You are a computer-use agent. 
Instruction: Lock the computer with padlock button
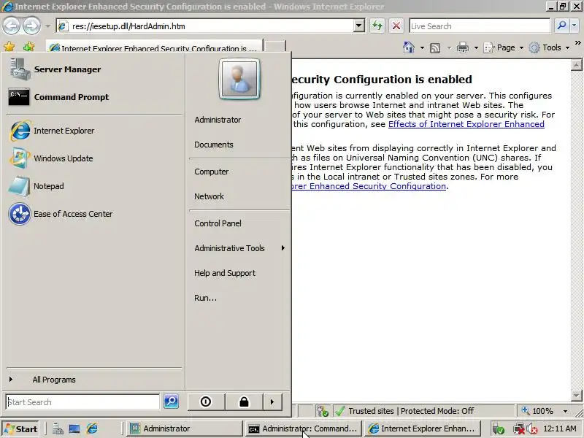click(244, 402)
